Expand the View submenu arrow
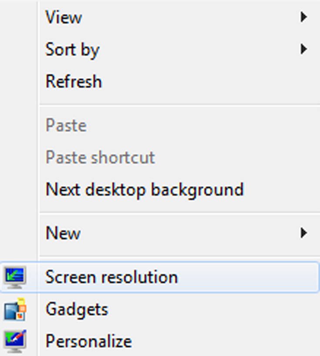Screen dimensions: 320x356 [303, 17]
